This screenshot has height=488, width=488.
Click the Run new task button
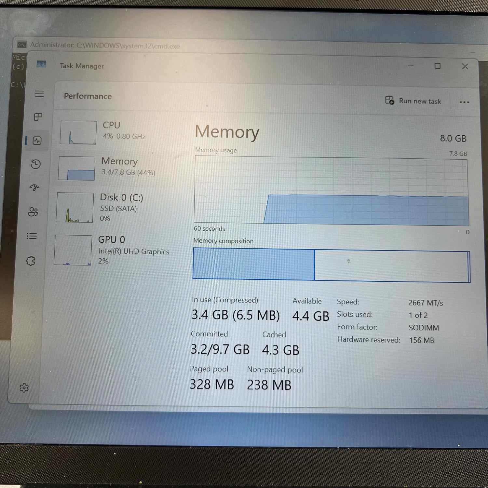click(x=413, y=101)
